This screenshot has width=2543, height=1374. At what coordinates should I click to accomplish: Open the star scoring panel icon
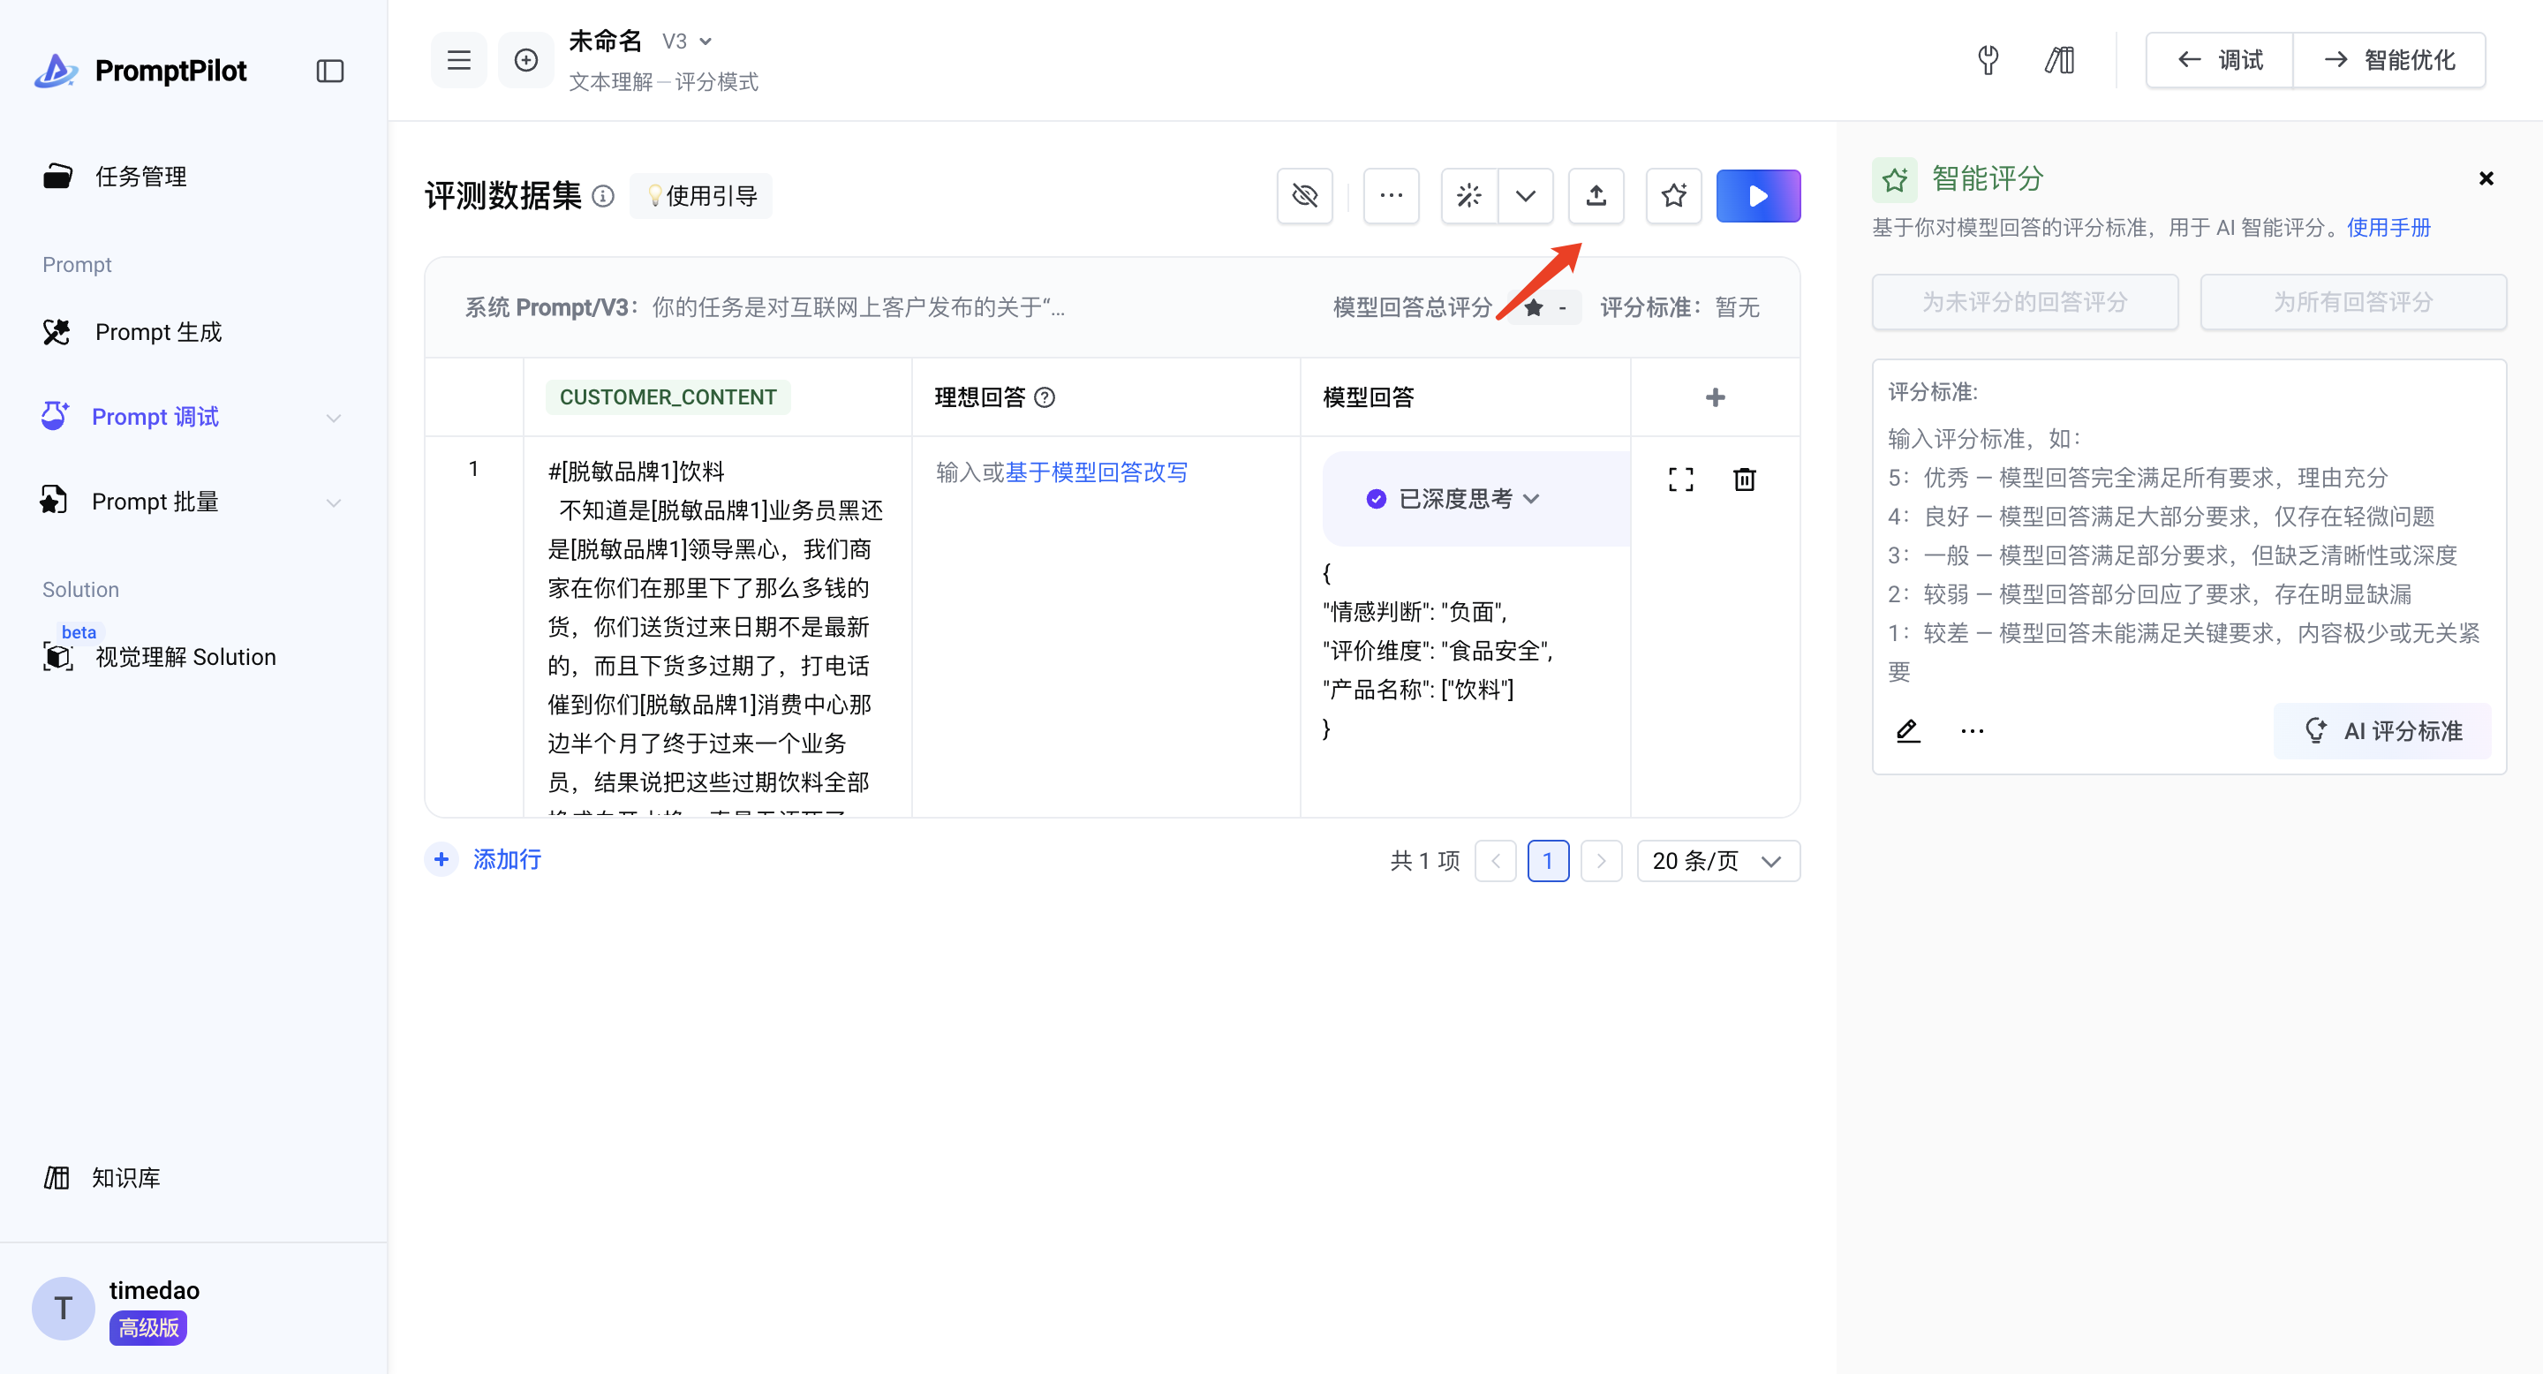tap(1673, 195)
